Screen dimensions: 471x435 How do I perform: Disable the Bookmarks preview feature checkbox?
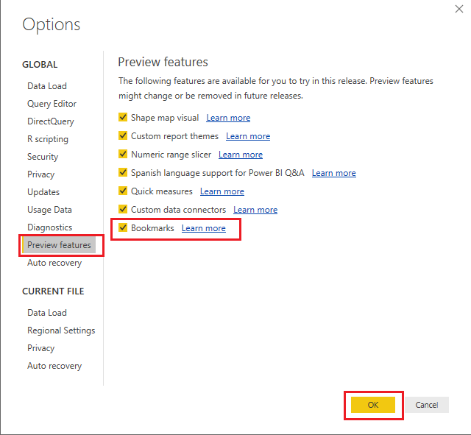pos(124,228)
